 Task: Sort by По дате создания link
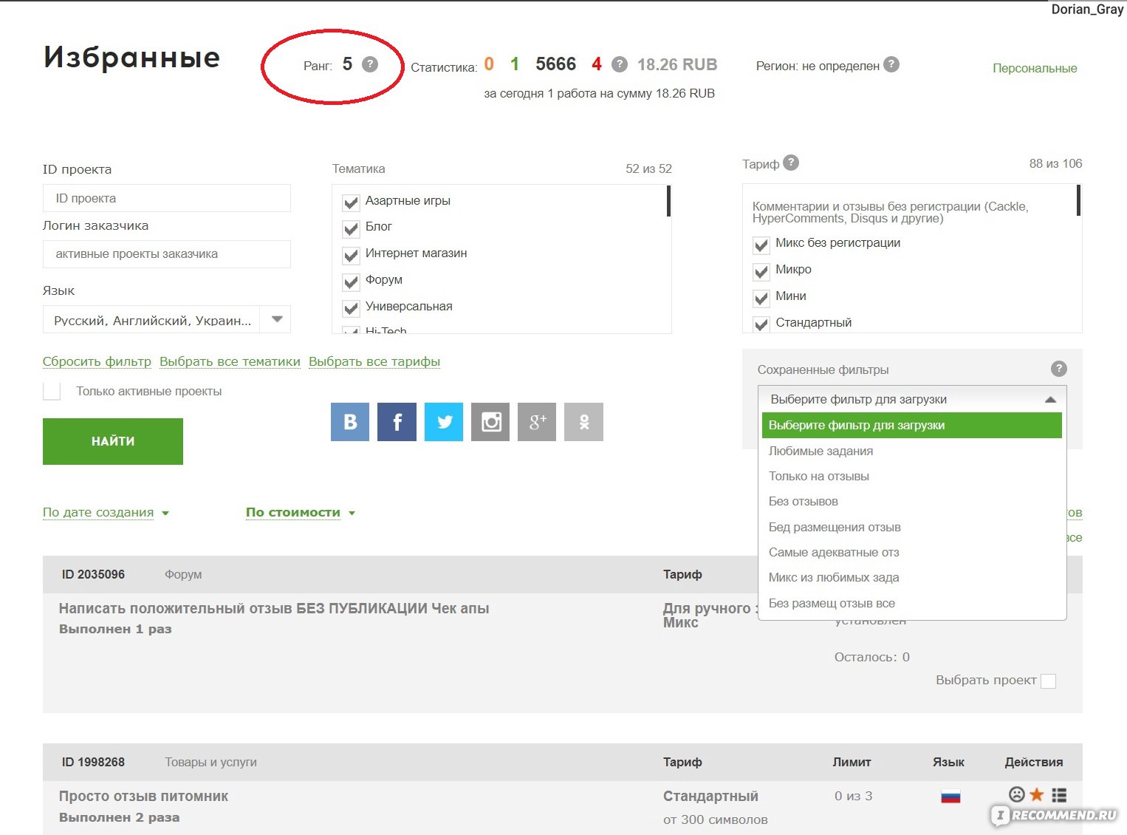(x=98, y=512)
